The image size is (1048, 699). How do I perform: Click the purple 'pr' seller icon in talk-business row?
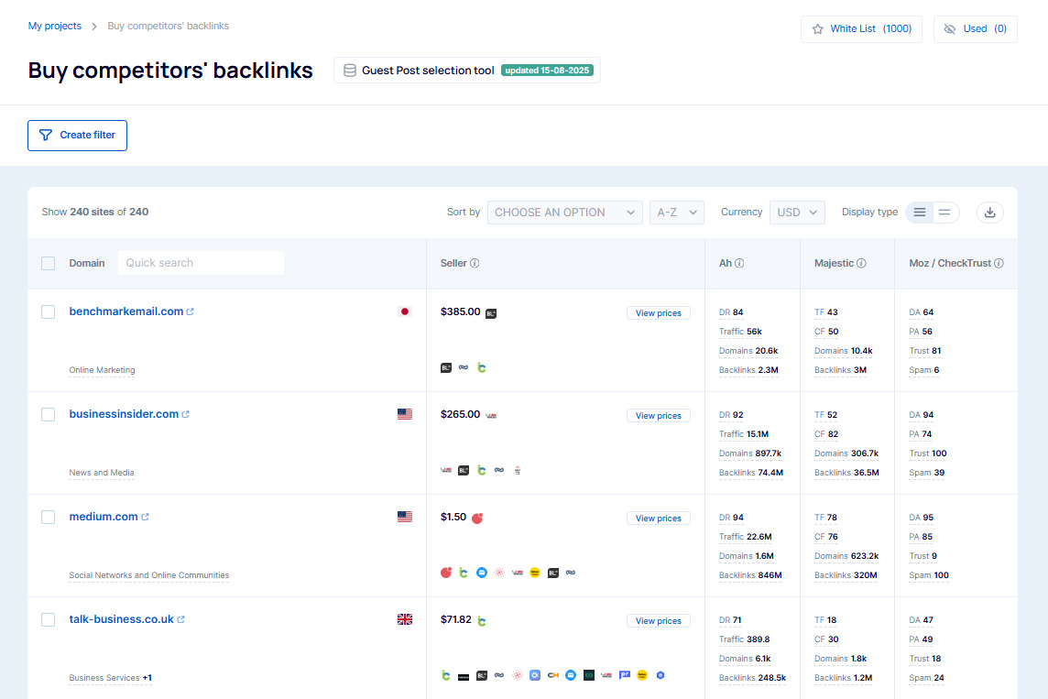click(624, 675)
